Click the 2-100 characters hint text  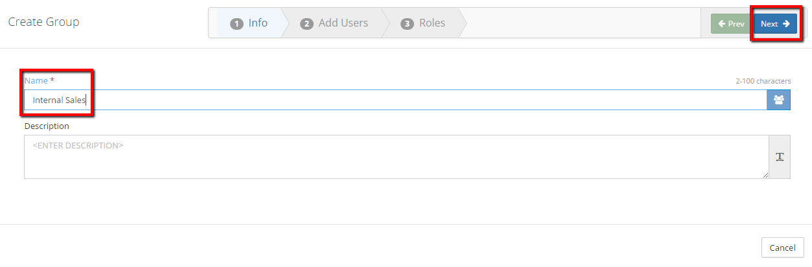click(x=763, y=82)
